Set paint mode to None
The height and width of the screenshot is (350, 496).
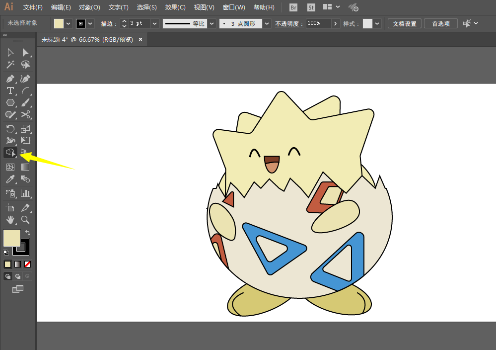point(27,264)
